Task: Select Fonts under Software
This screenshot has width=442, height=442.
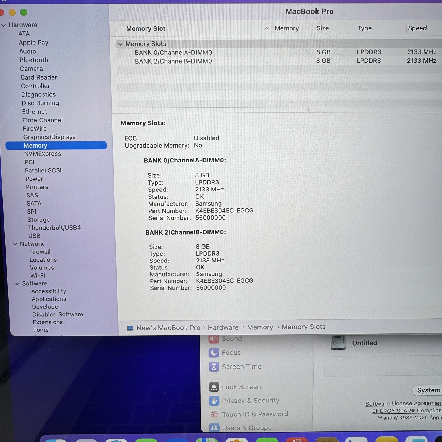Action: (41, 330)
